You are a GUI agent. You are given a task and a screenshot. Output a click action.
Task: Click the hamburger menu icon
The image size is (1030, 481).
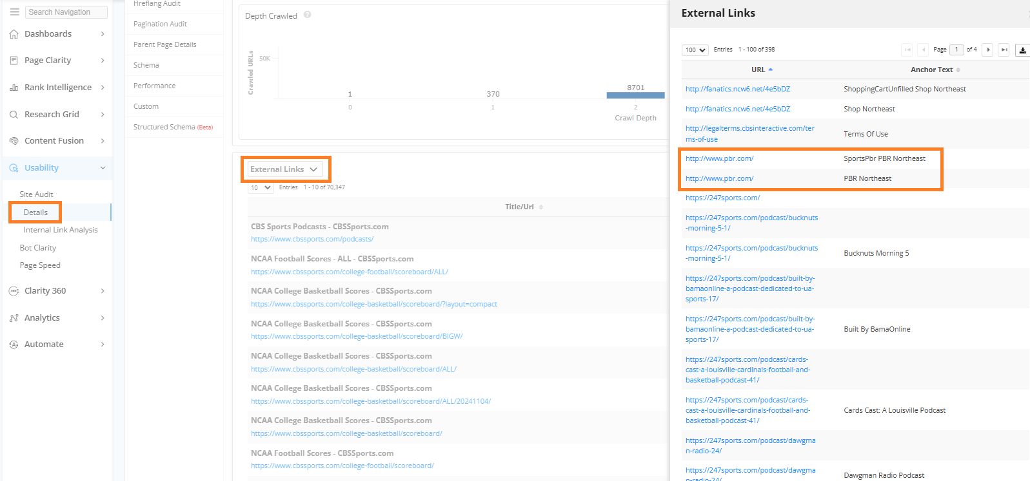14,12
